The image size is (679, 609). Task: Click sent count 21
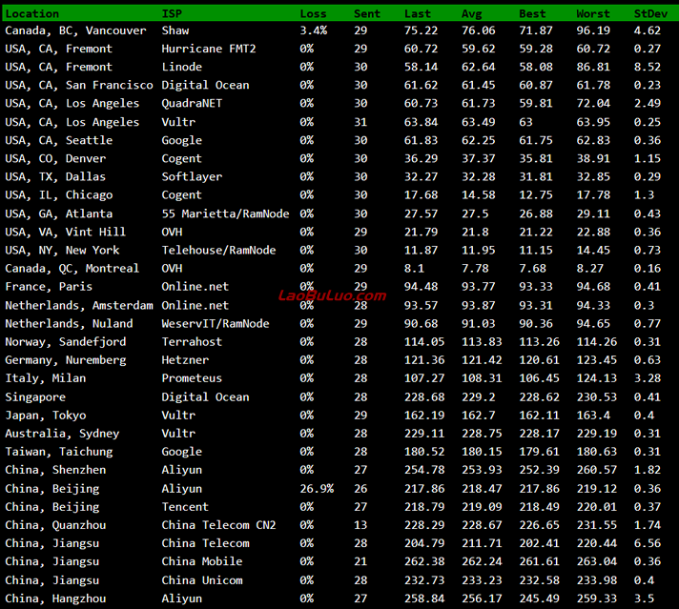tap(360, 561)
